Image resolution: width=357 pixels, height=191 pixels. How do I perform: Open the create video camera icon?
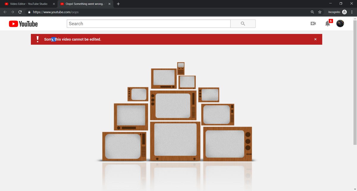click(313, 23)
